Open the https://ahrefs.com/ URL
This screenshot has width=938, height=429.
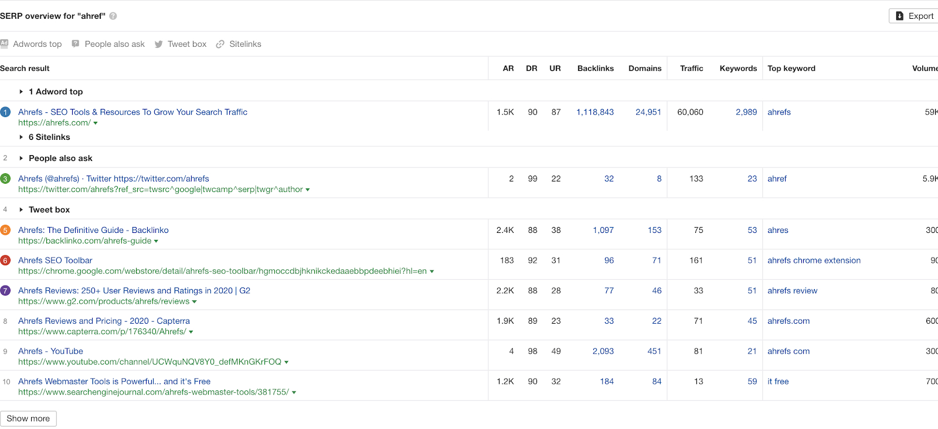(x=55, y=123)
